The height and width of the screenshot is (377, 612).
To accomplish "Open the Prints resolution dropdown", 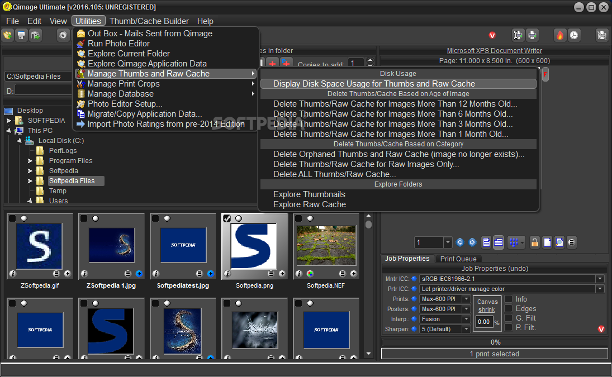I will pos(466,299).
